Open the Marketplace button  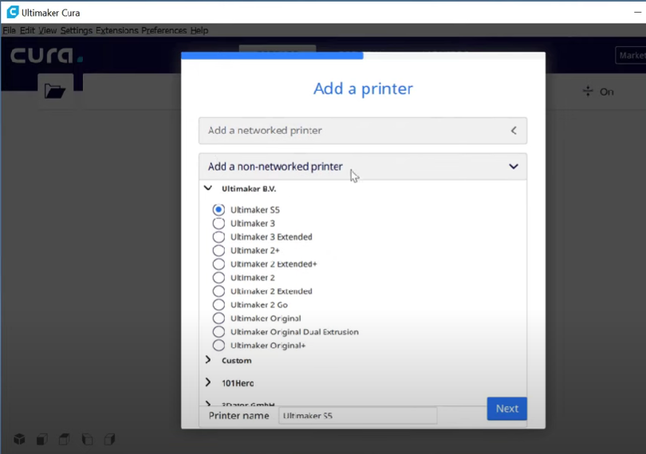point(631,55)
